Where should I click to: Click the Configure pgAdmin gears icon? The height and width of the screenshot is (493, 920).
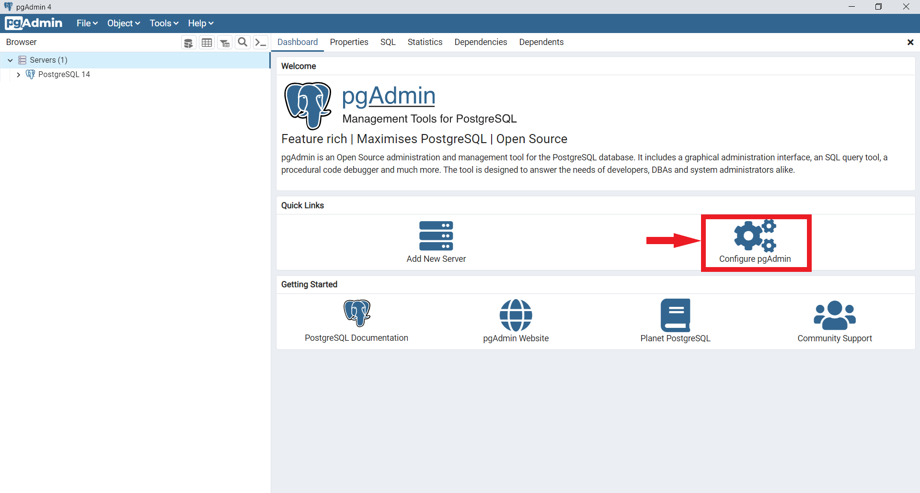point(755,235)
